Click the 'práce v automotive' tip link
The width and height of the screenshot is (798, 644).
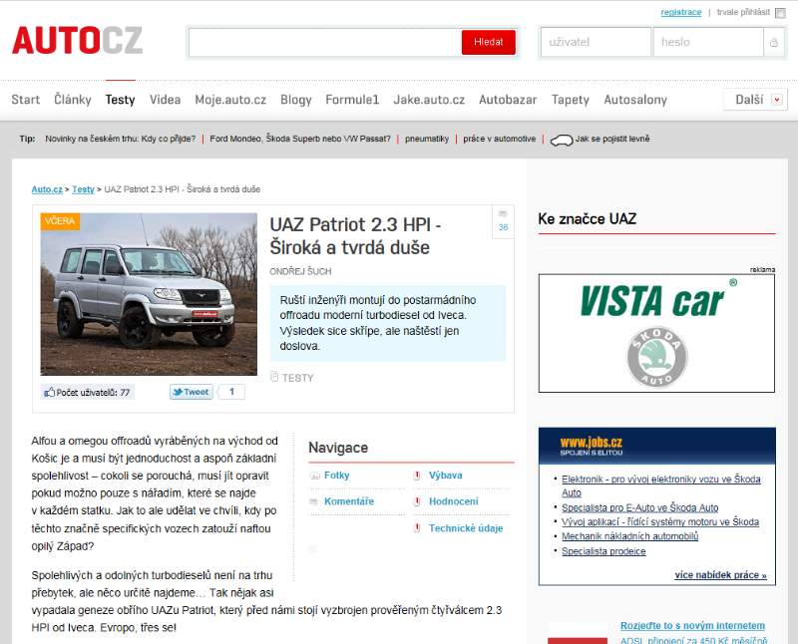pyautogui.click(x=500, y=139)
